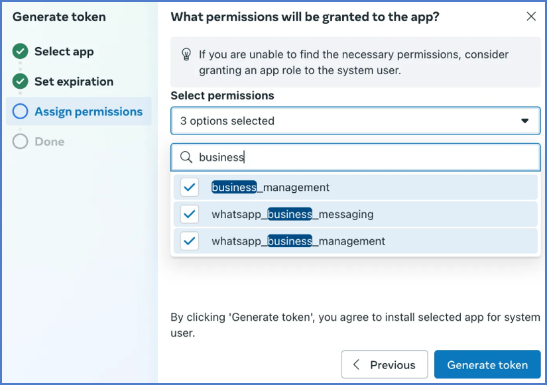Select the whatsapp_business_messaging option label
The width and height of the screenshot is (547, 385).
(x=292, y=214)
